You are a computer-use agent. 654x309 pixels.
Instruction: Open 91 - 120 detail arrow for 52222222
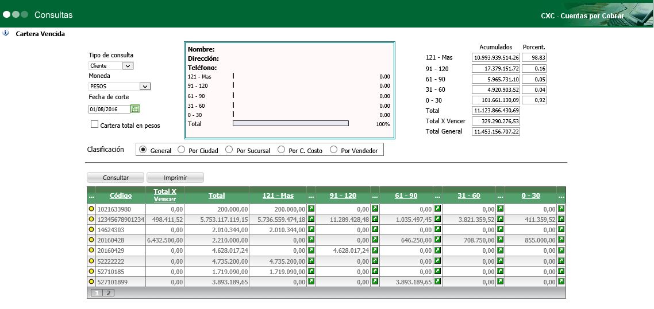coord(375,261)
